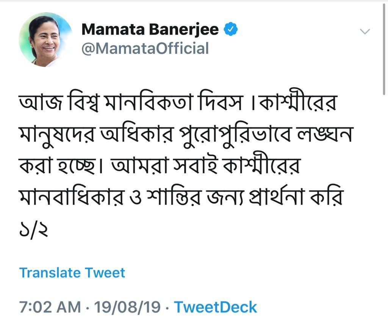Click the first line starting with আজ বিশ্ব
The width and height of the screenshot is (388, 328).
point(178,102)
